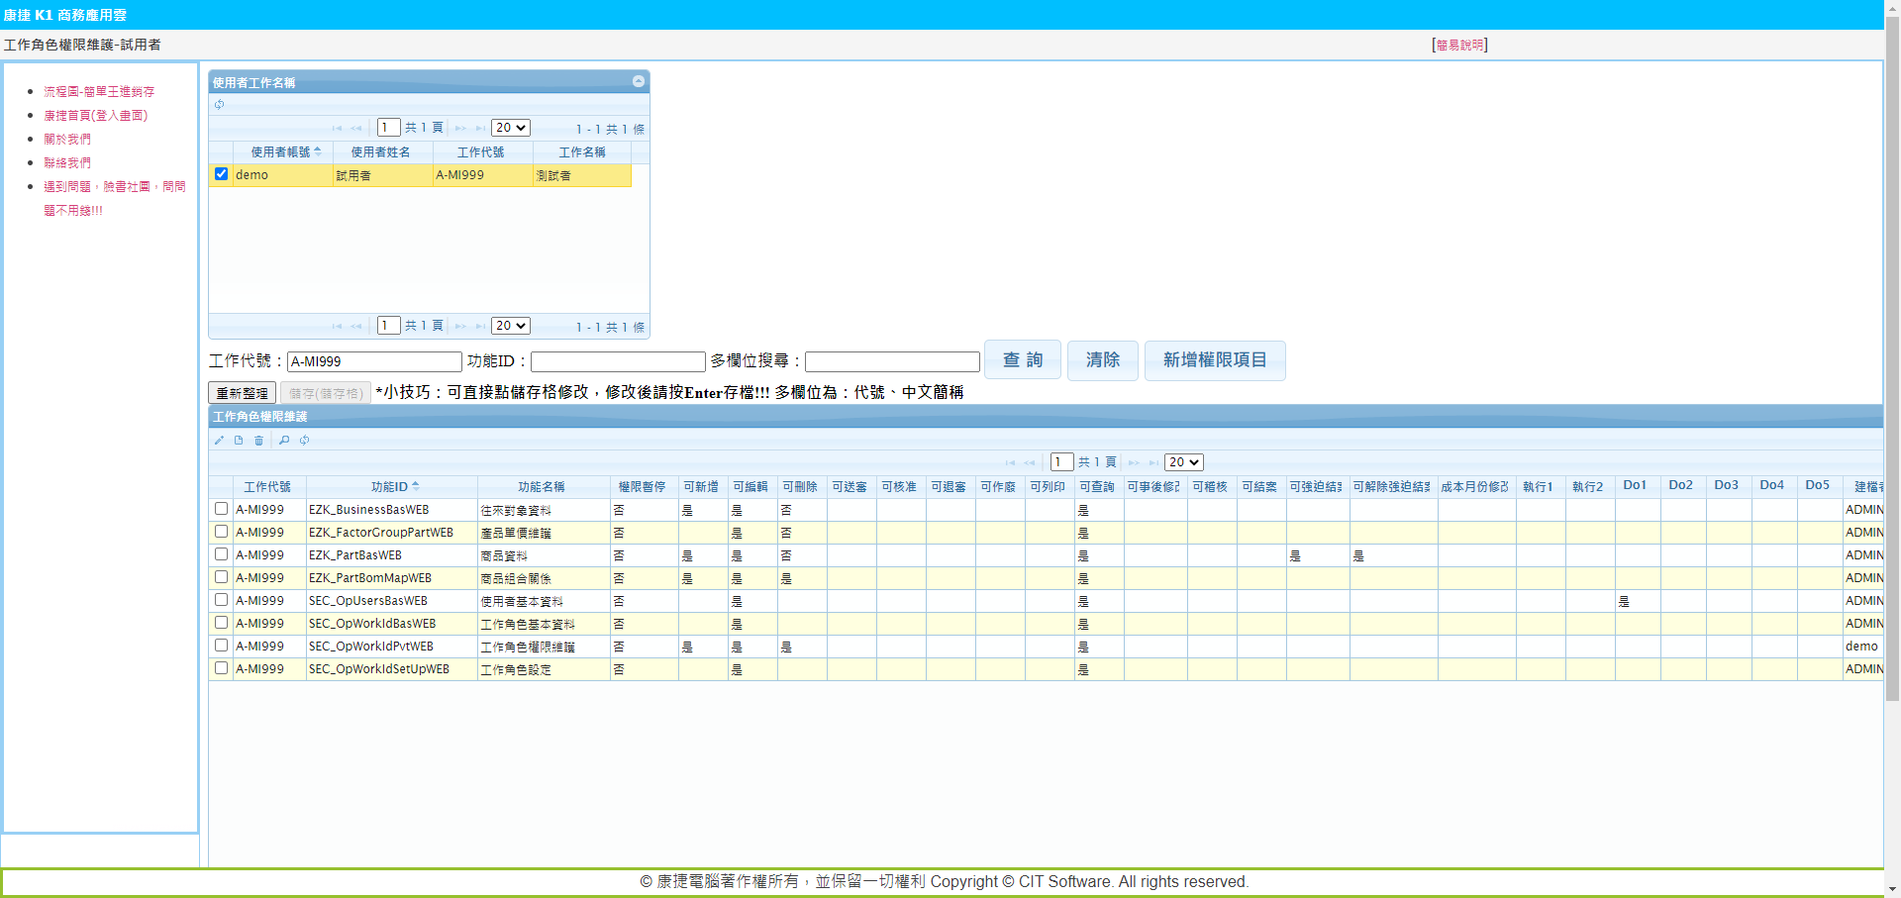Jump to last page in permissions grid pager

point(1153,462)
